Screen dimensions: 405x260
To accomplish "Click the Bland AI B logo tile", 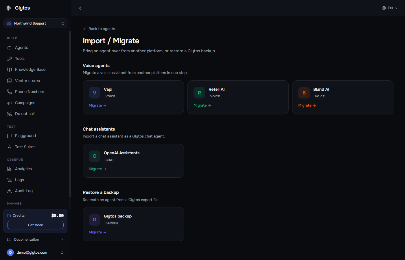I will click(304, 93).
